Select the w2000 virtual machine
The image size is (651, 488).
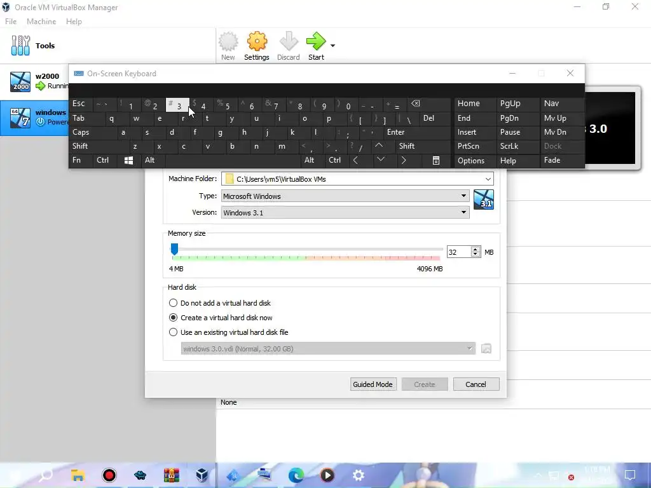point(34,81)
